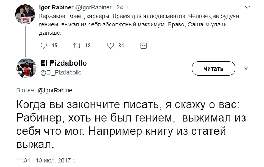The image size is (264, 167).
Task: Click the reply icon on Rabiner's tweet
Action: 43,45
